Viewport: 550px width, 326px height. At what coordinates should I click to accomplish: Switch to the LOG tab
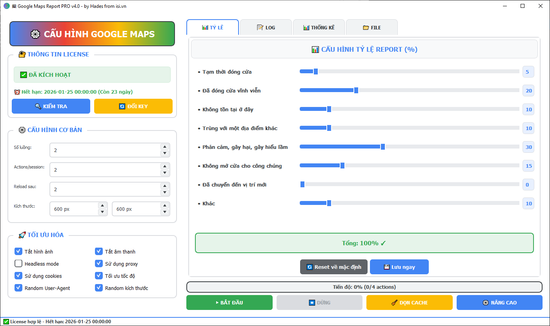coord(266,27)
